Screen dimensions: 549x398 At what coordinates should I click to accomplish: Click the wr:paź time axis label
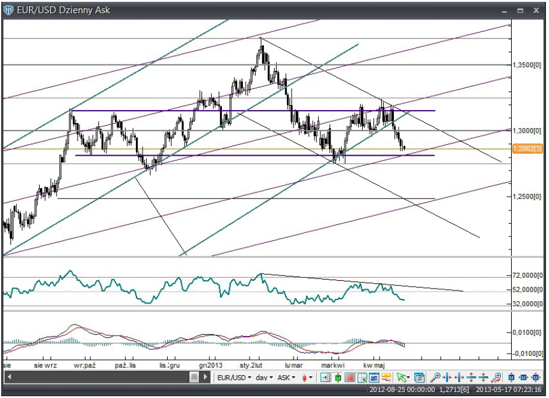[x=85, y=366]
